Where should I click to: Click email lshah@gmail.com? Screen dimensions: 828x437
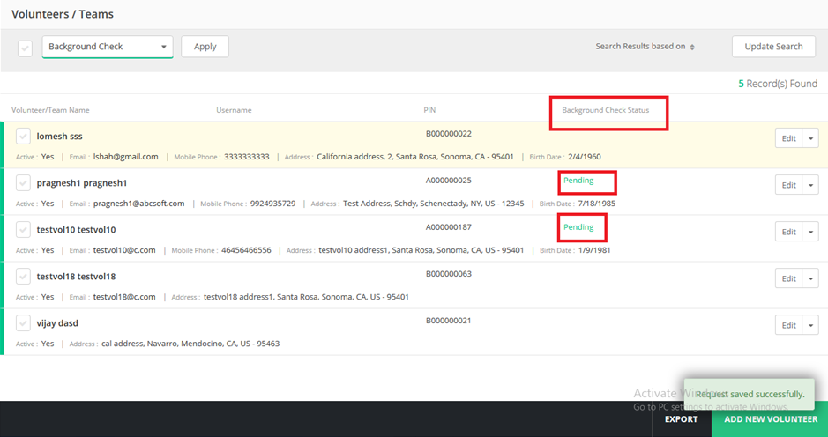coord(126,157)
